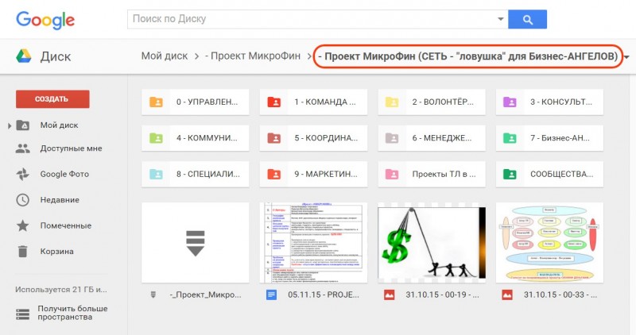
Task: Select the dollar sign image thumbnail
Action: (x=431, y=242)
